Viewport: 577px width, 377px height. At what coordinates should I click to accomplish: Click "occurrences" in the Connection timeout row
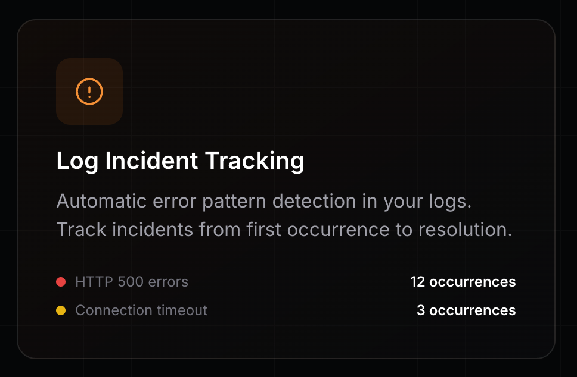pos(473,310)
